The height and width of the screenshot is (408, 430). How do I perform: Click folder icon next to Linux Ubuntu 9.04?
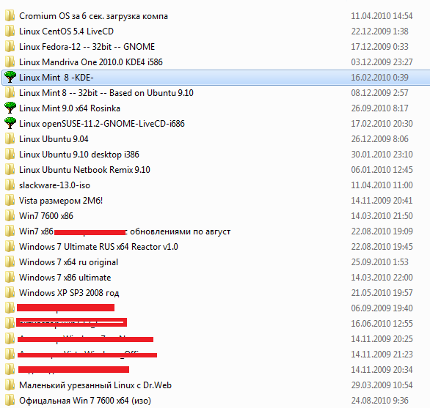[10, 138]
